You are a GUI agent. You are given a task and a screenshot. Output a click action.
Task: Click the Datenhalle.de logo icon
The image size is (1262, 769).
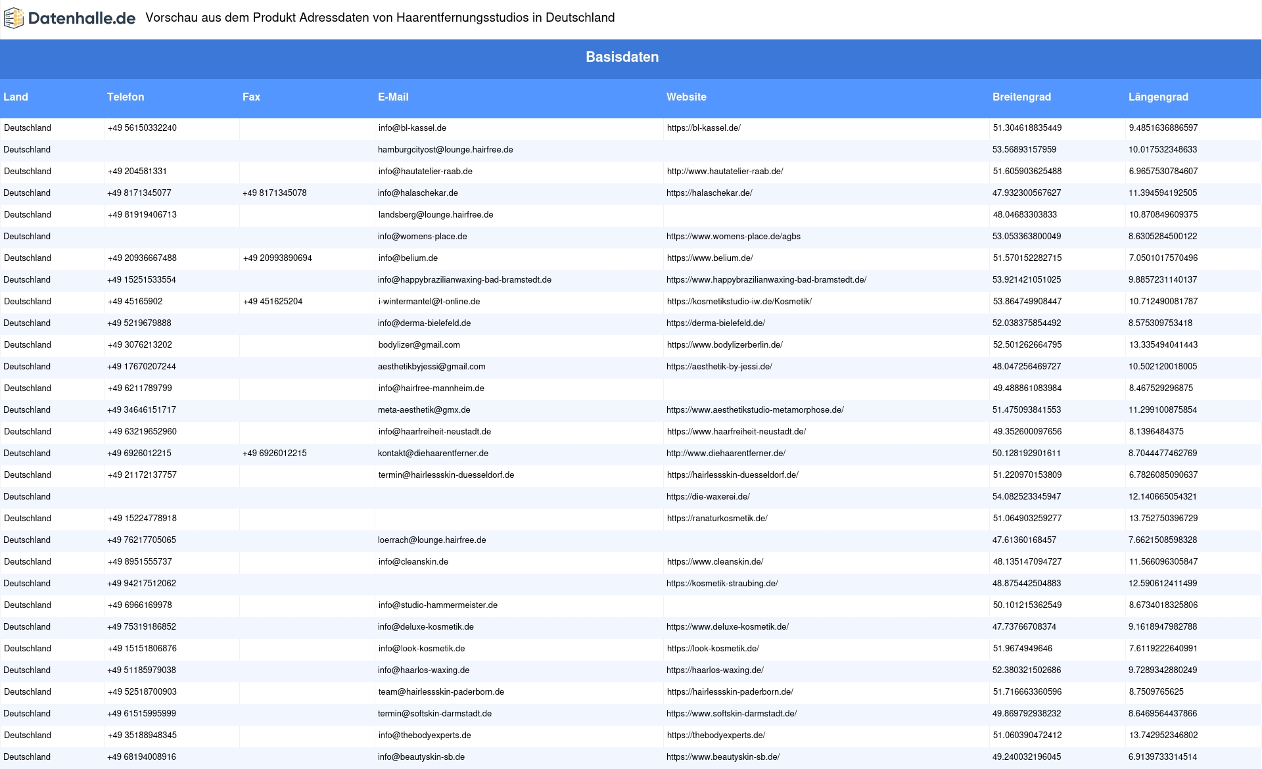pyautogui.click(x=14, y=18)
